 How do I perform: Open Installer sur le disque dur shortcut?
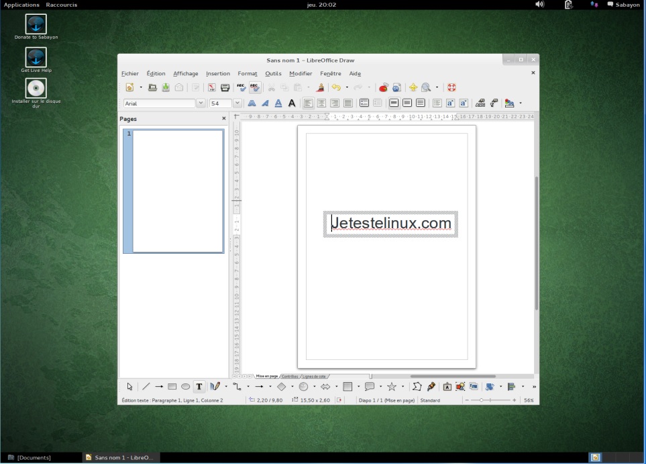tap(36, 93)
